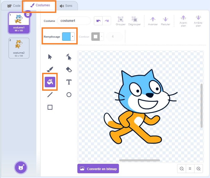Redo the costume edit

[107, 21]
